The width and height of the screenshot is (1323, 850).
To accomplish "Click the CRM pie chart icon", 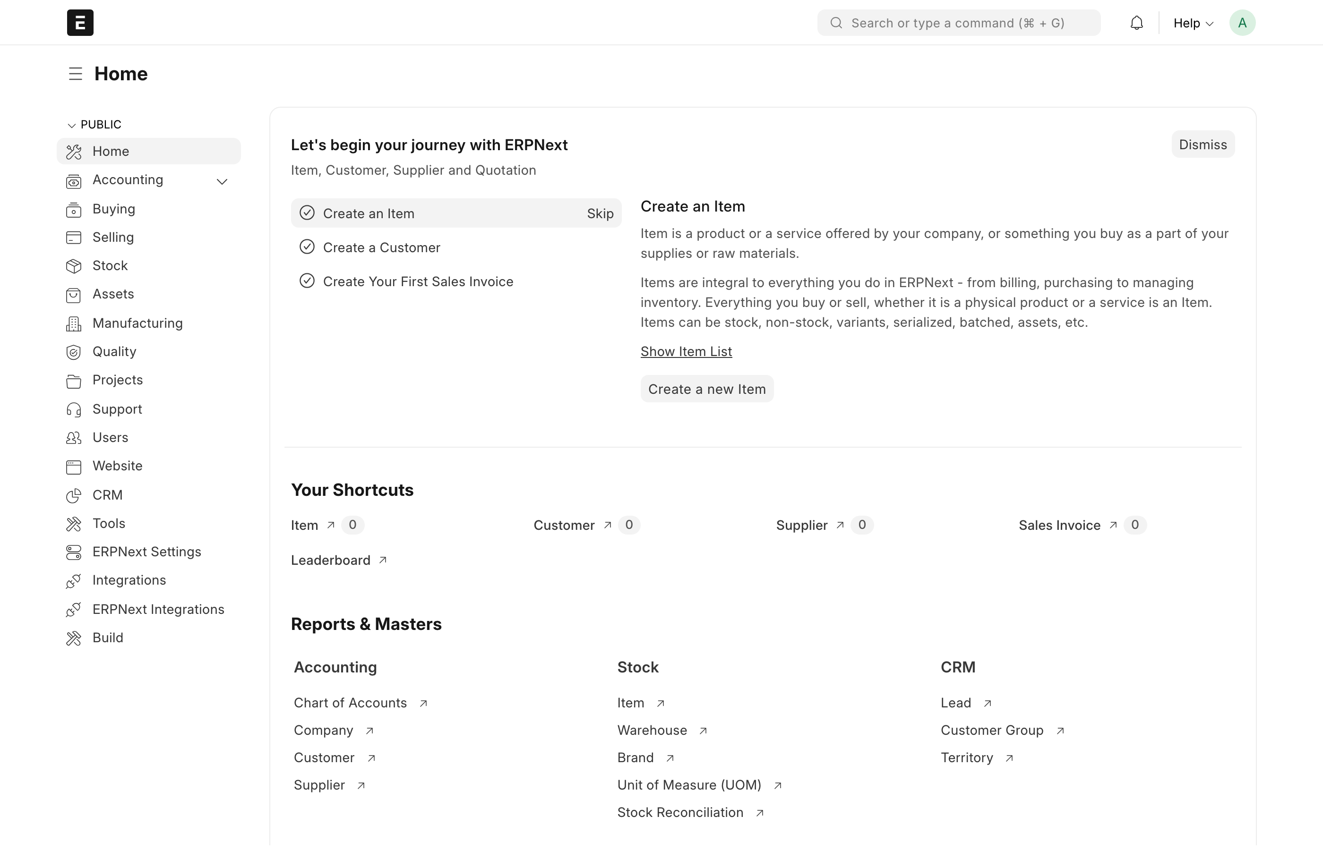I will click(73, 496).
